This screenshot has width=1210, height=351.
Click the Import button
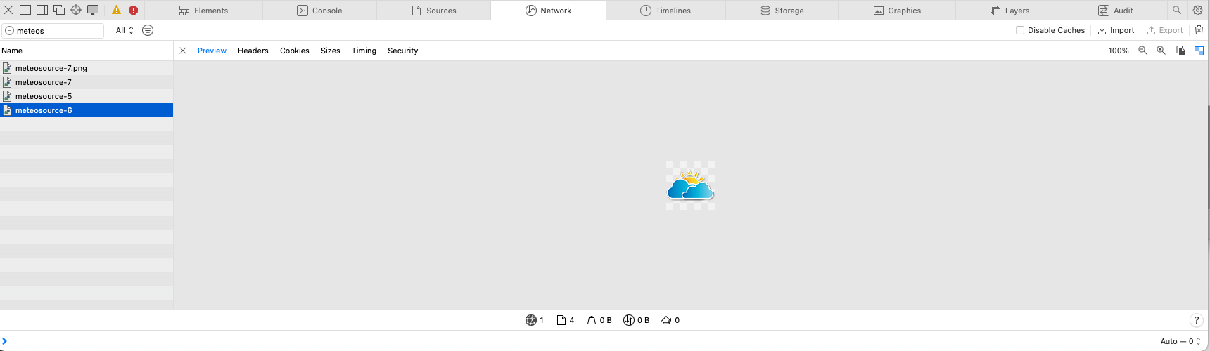click(x=1116, y=30)
